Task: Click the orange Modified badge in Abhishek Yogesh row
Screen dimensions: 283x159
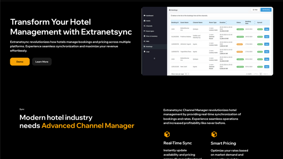Action: point(239,44)
